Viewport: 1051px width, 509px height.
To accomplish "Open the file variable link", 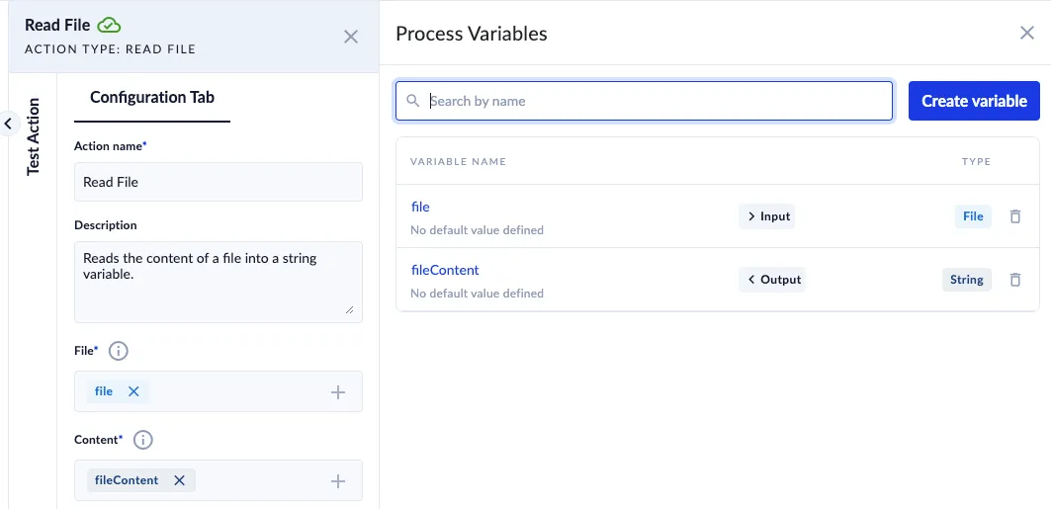I will [x=420, y=207].
